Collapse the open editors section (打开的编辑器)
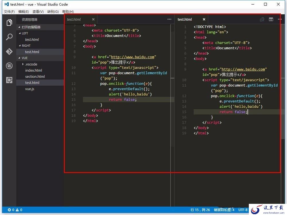This screenshot has height=215, width=287. coord(19,27)
